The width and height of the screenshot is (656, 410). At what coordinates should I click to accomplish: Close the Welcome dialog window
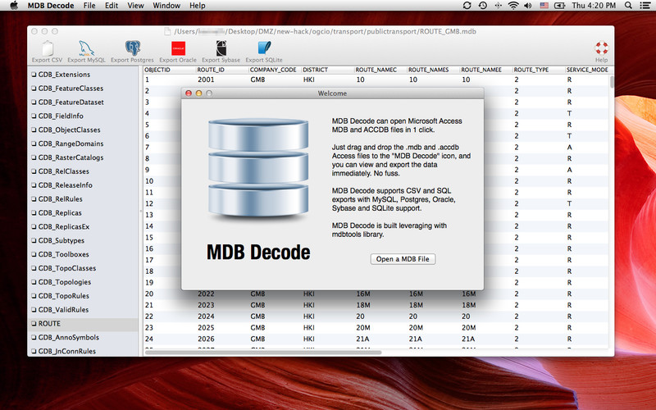[188, 93]
